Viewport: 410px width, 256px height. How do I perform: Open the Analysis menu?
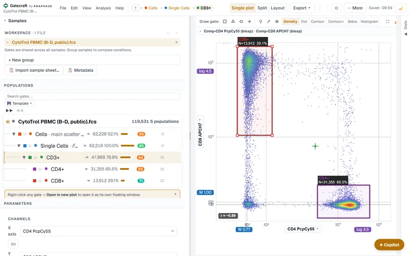point(103,8)
